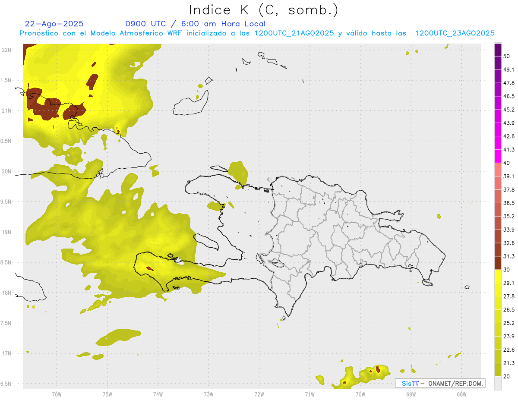This screenshot has width=518, height=400.
Task: Click the valid-until stamp "1200UTC_23AGO2025"
Action: point(455,33)
